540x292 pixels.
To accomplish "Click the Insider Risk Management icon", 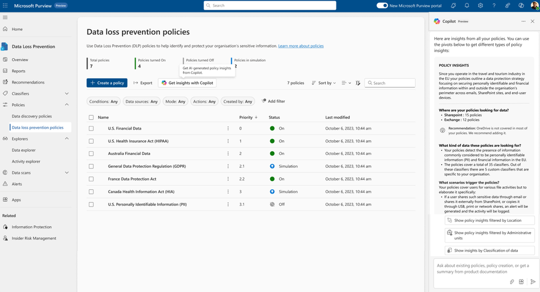I will pyautogui.click(x=5, y=239).
